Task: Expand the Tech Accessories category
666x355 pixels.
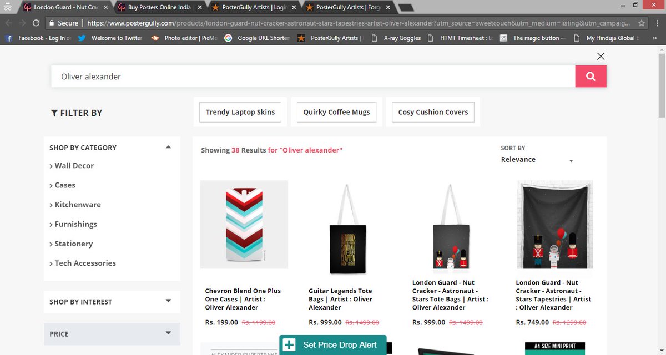Action: point(83,263)
